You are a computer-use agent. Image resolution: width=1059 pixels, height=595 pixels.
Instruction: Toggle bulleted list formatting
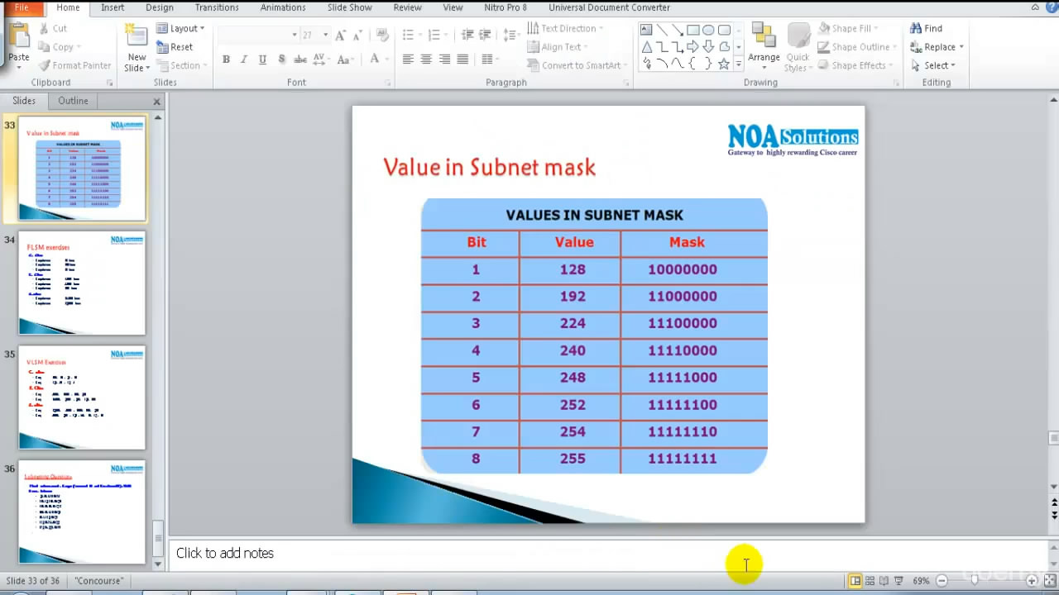coord(408,35)
